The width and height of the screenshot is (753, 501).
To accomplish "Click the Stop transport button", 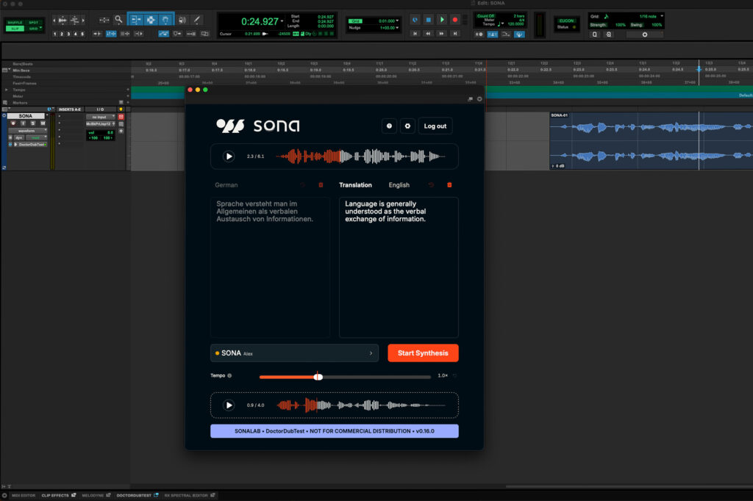I will coord(429,20).
